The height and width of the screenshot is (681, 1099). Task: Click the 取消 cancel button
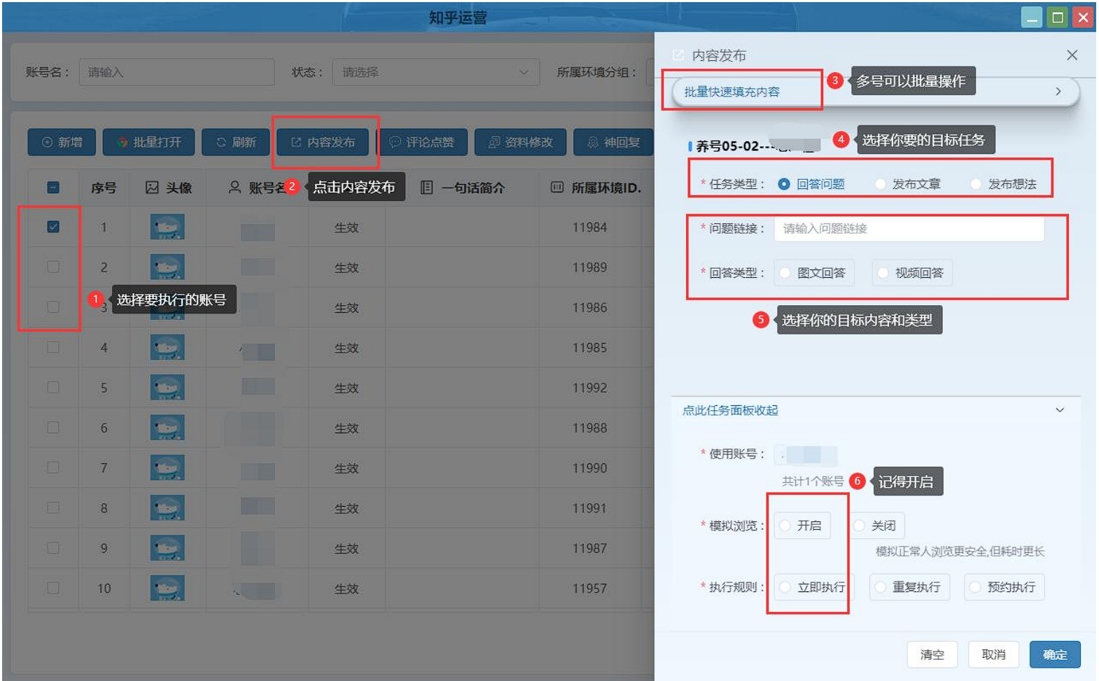tap(993, 654)
